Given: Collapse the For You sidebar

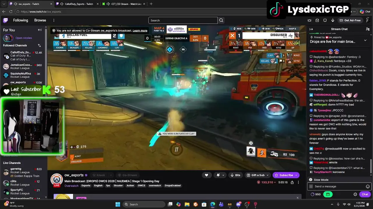Looking at the screenshot, I should coord(40,30).
